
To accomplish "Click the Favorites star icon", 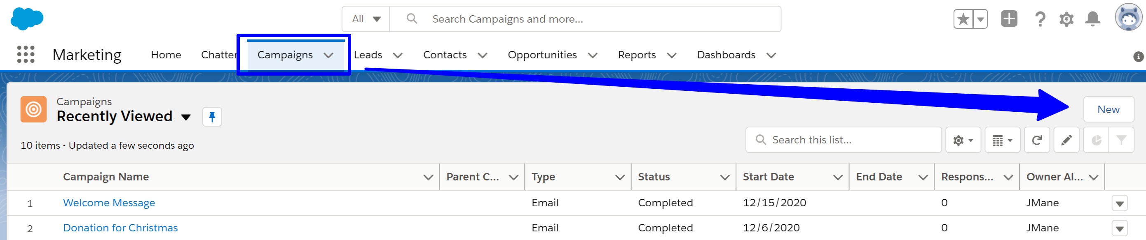I will (x=963, y=19).
